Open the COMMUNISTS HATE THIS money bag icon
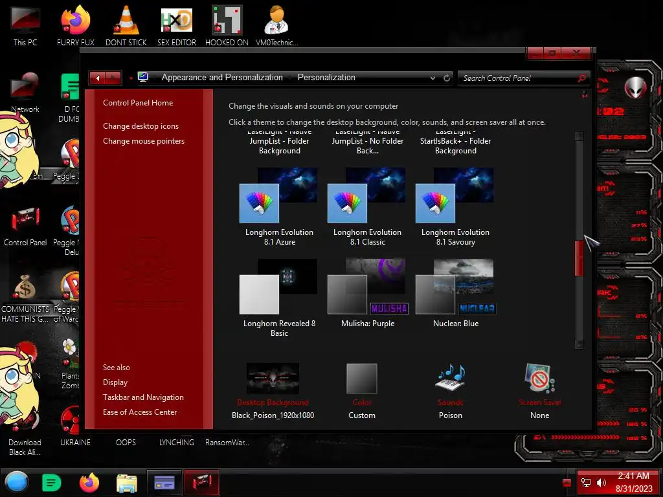 [25, 298]
